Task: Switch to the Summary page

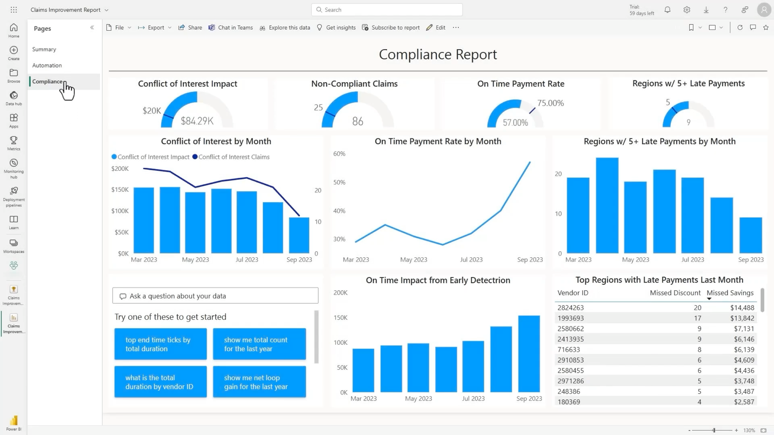Action: pos(44,49)
